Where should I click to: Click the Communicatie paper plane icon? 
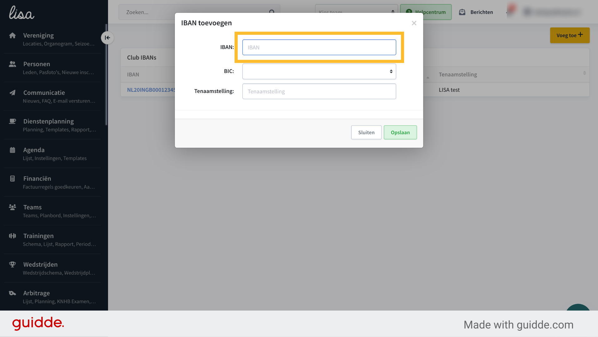pos(12,93)
